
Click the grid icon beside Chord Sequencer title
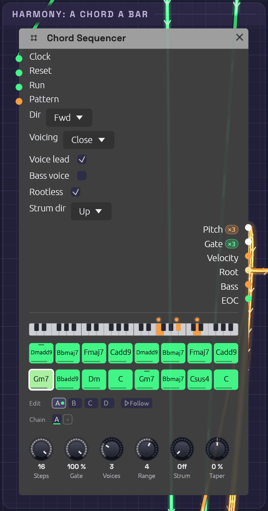pyautogui.click(x=33, y=38)
